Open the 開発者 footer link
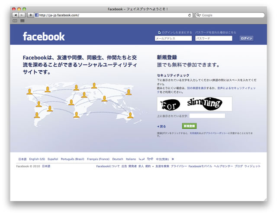The width and height of the screenshot is (277, 215). point(132,166)
